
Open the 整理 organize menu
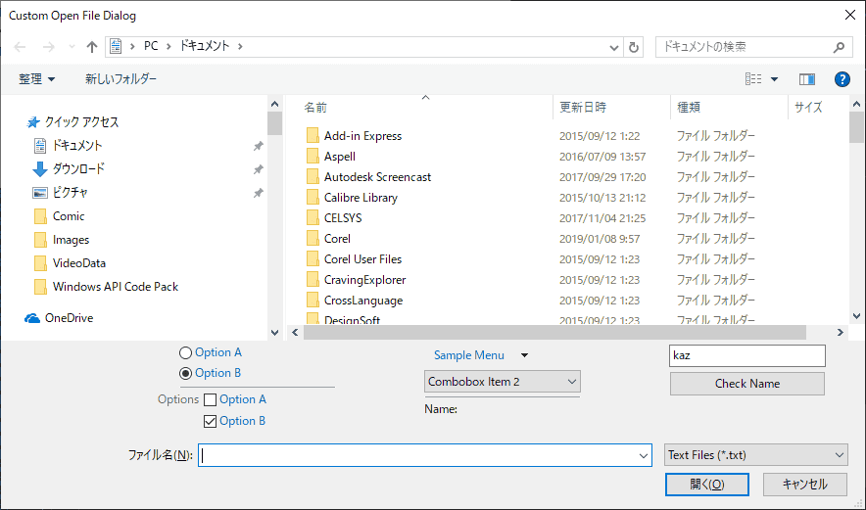(x=36, y=79)
